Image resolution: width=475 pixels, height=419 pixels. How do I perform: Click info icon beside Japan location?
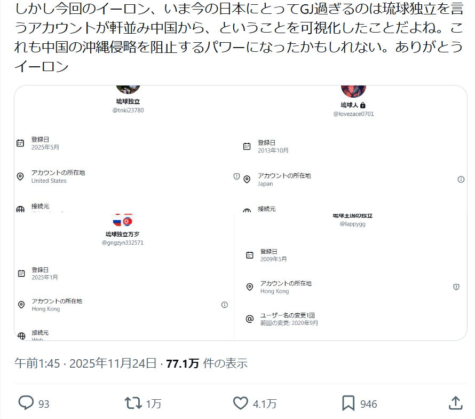461,180
